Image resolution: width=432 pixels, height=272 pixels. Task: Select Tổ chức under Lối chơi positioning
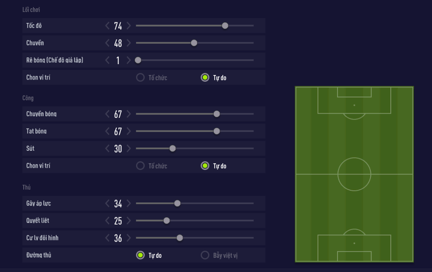140,77
